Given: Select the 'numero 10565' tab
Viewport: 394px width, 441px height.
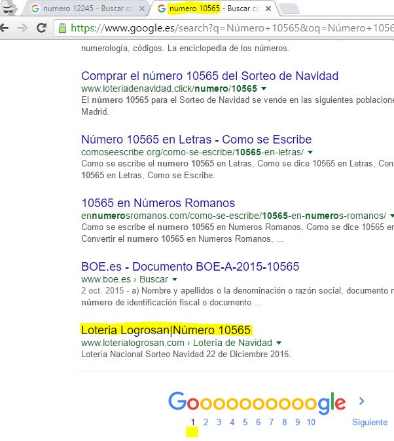Looking at the screenshot, I should coord(213,9).
